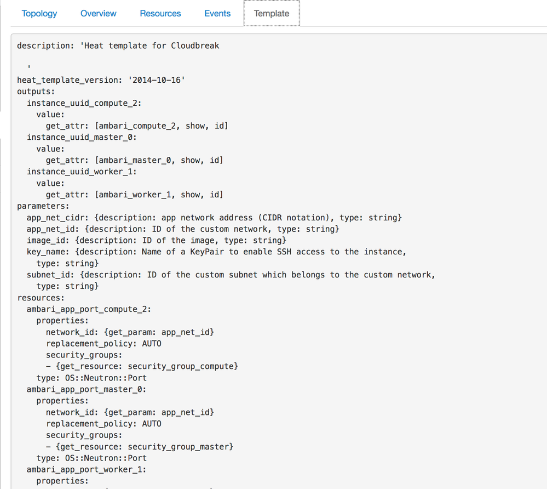Click the 'parameters:' line
This screenshot has width=547, height=489.
43,206
